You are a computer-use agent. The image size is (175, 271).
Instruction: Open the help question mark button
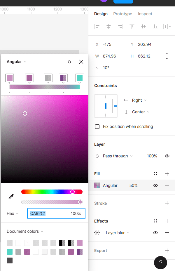coord(160,263)
